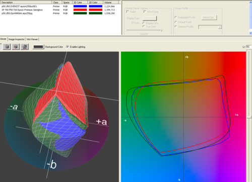Click the first 3D cube view icon

(7, 47)
